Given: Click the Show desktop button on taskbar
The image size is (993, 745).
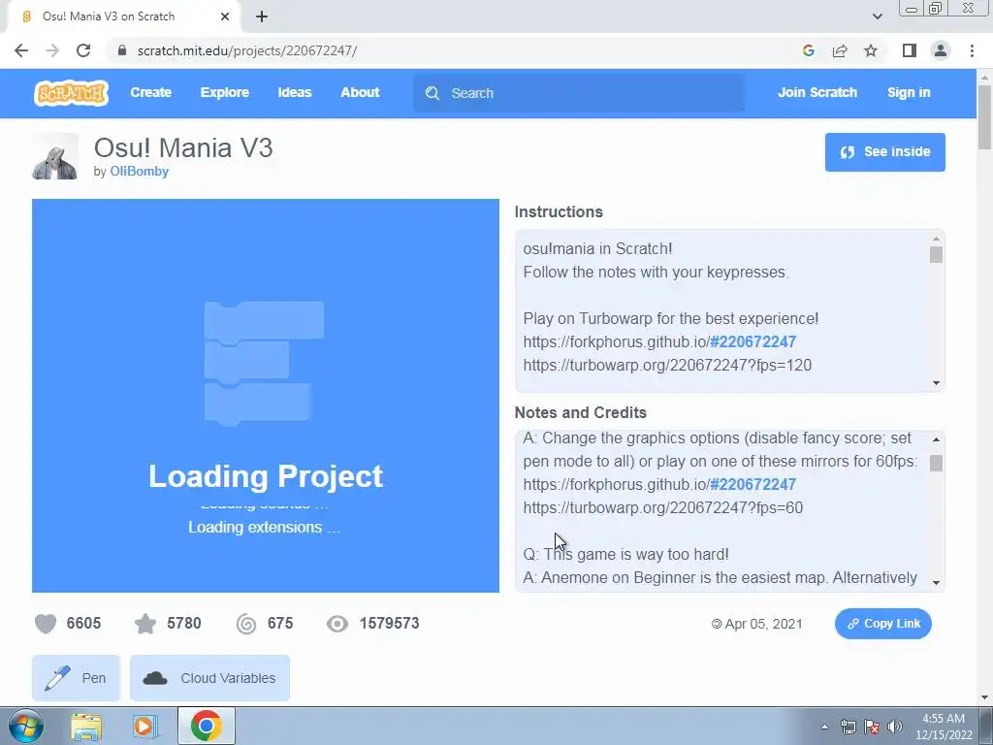Looking at the screenshot, I should pyautogui.click(x=986, y=726).
